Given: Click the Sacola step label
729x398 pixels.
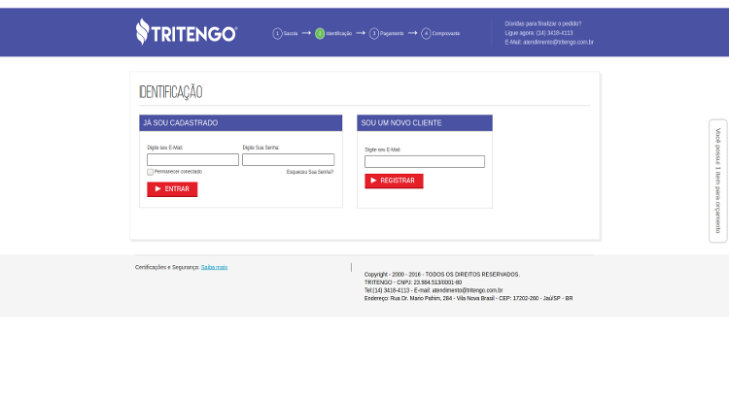Looking at the screenshot, I should coord(291,33).
